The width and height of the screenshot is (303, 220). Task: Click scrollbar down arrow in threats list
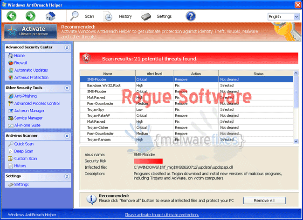click(x=296, y=141)
